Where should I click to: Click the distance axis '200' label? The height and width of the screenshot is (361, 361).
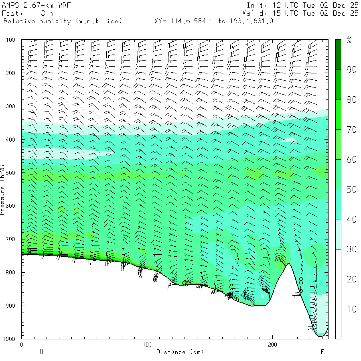coord(273,345)
